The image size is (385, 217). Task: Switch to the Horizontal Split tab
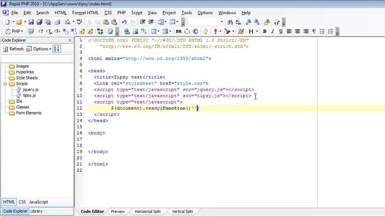147,212
